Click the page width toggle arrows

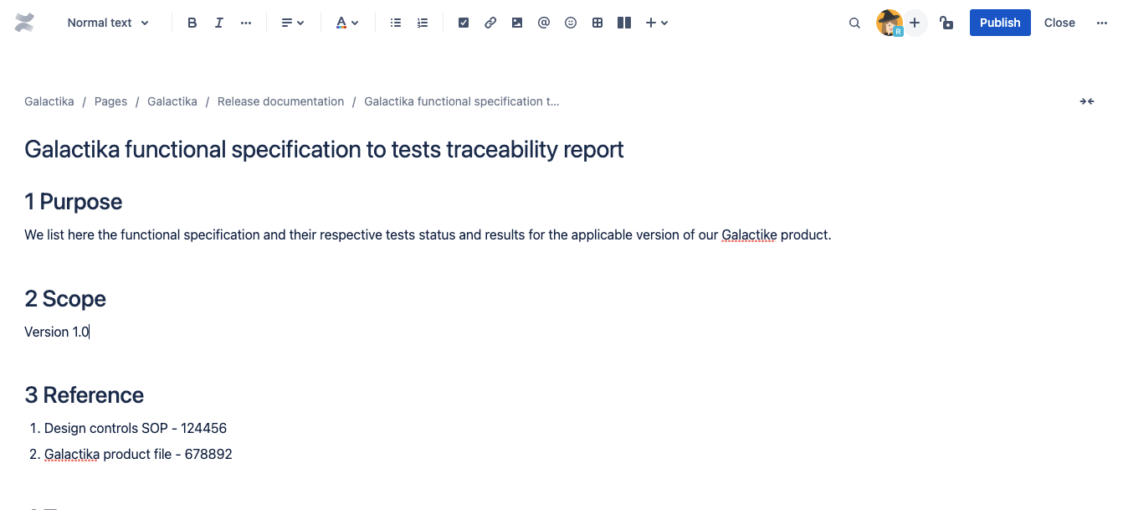pos(1086,101)
